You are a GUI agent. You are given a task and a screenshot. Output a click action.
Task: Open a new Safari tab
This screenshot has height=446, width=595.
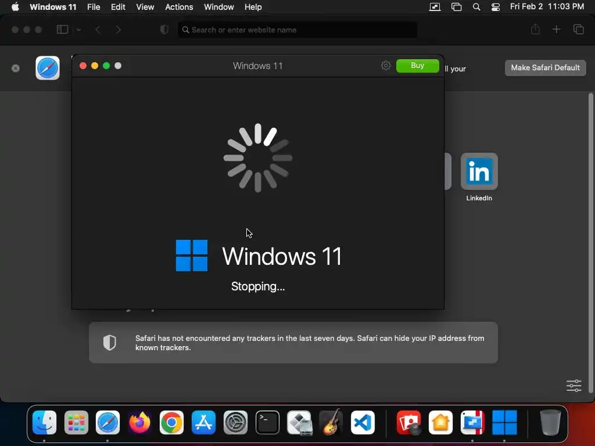[x=556, y=29]
